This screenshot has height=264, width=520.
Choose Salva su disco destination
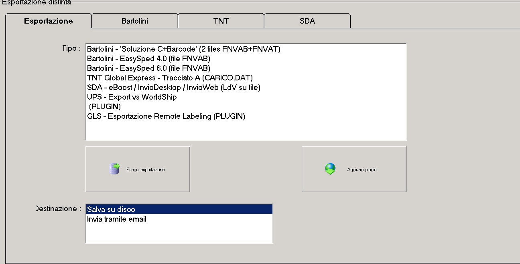pos(179,209)
